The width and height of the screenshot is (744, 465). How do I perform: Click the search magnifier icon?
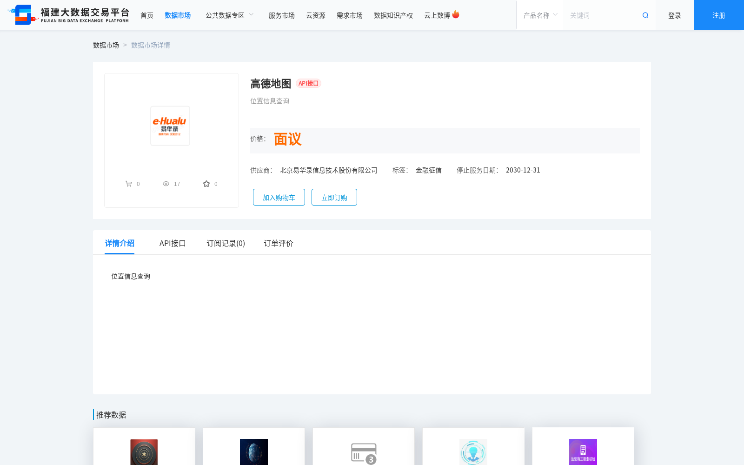(x=645, y=15)
